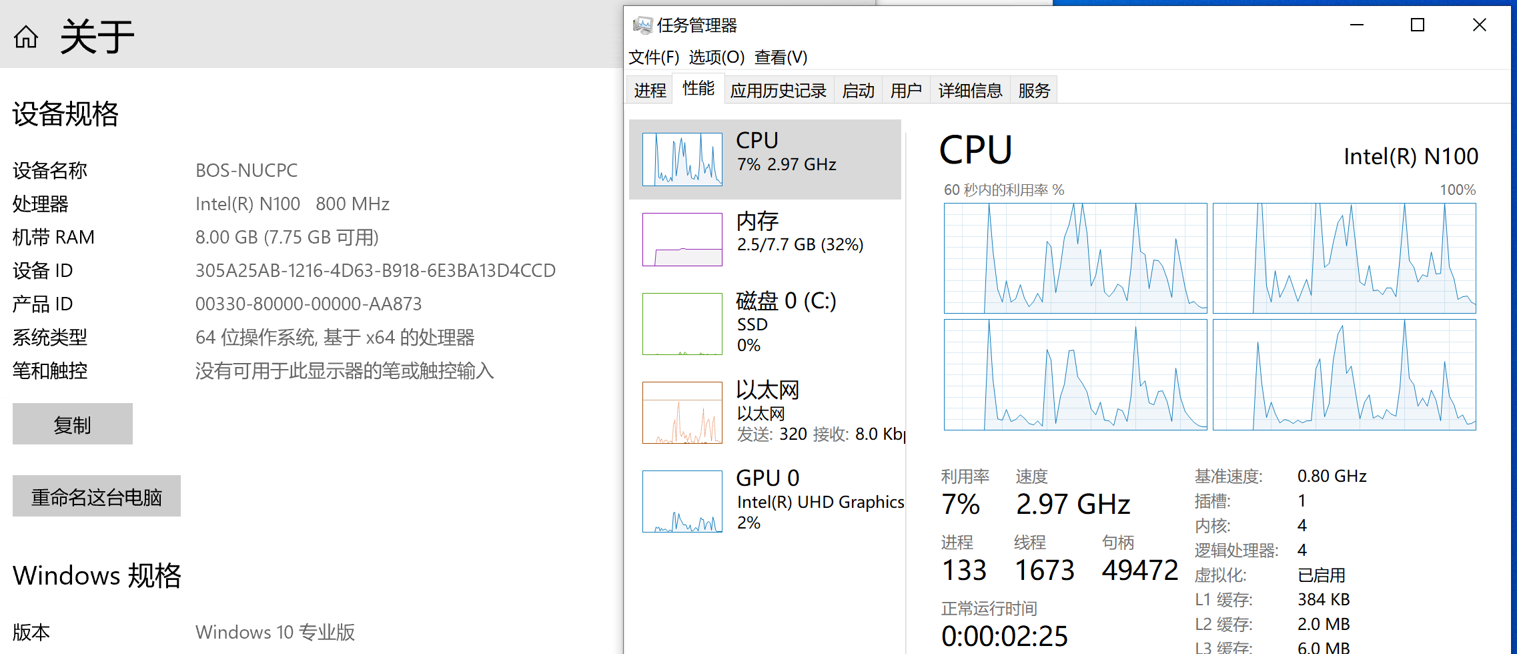
Task: Click the 133 processes count
Action: 964,570
